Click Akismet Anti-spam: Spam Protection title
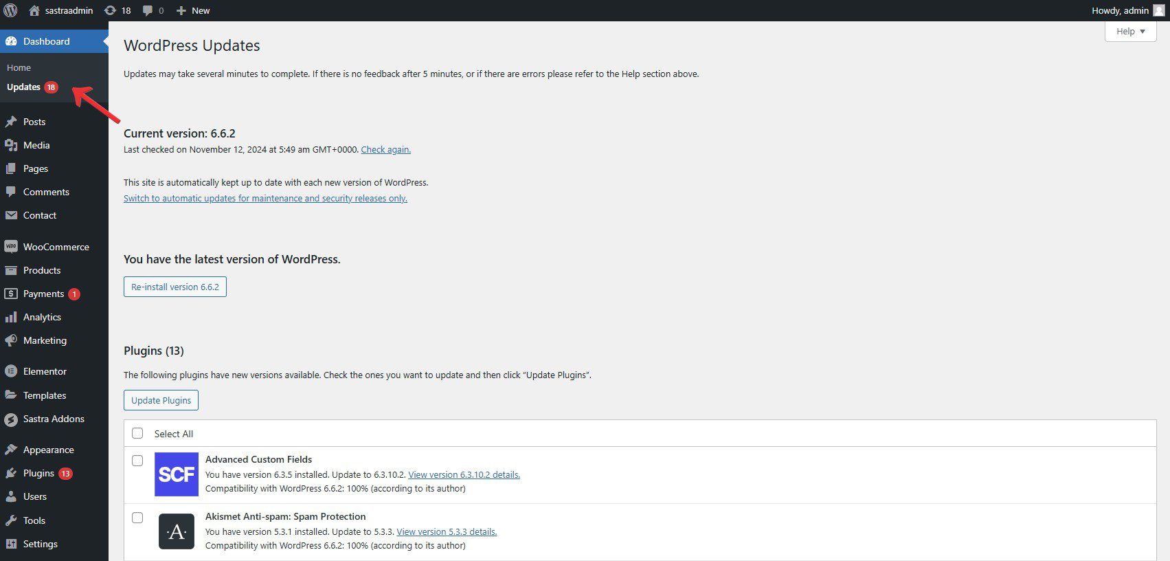The width and height of the screenshot is (1170, 561). click(x=285, y=516)
